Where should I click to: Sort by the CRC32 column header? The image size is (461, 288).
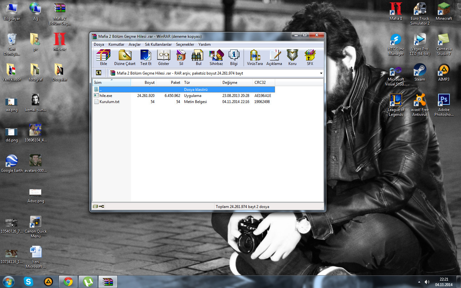click(264, 83)
